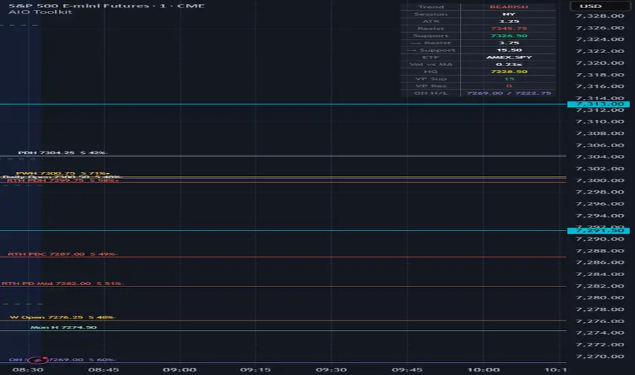Select the PDH 7304.25 level label
The image size is (635, 375).
[63, 153]
